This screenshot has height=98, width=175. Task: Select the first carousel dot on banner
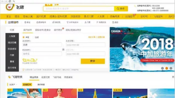pyautogui.click(x=162, y=68)
